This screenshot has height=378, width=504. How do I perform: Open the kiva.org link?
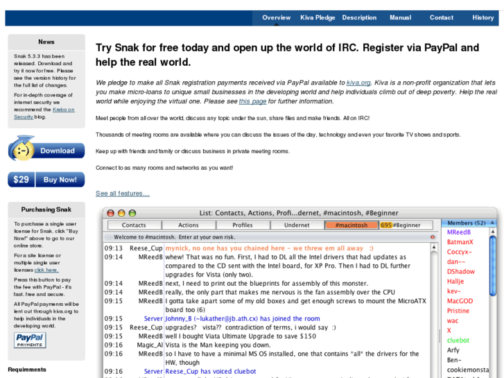pos(358,83)
